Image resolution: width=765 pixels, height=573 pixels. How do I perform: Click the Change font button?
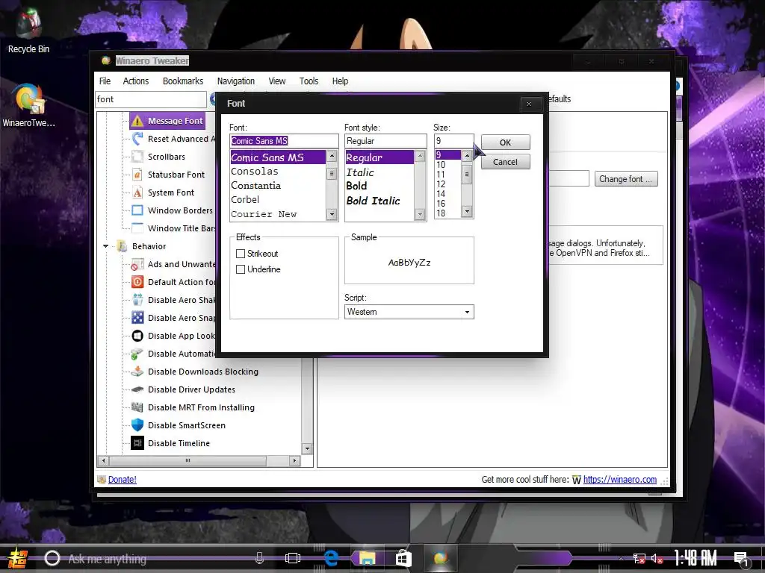626,179
